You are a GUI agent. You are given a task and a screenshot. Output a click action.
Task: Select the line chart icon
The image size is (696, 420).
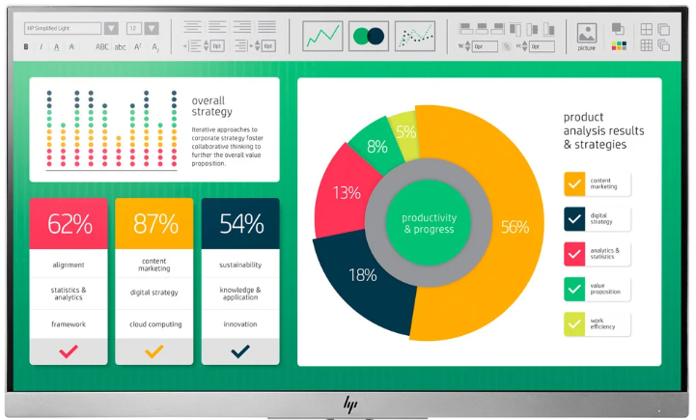tap(322, 36)
